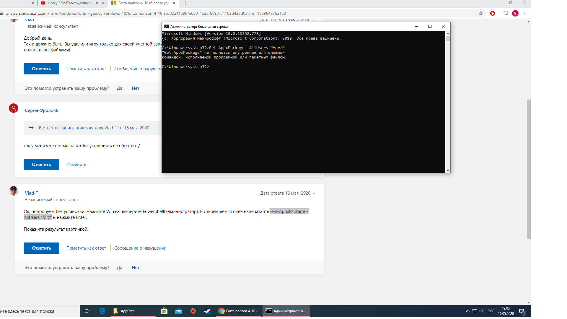
Task: Switch to Chrome Forza horizon taskbar item
Action: [239, 311]
